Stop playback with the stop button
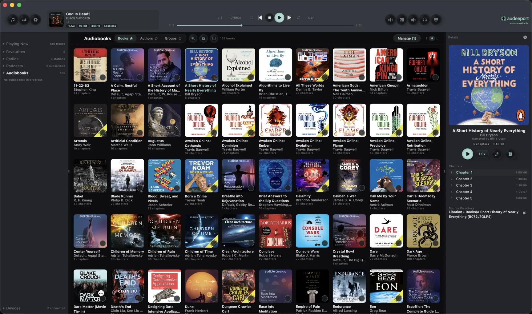 [269, 18]
